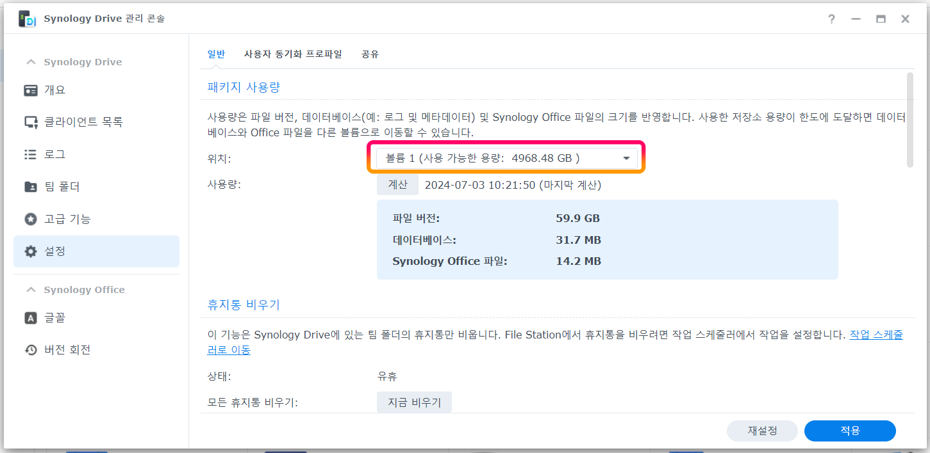
Task: Switch to the 사용자 동기화 프로파일 tab
Action: click(293, 54)
